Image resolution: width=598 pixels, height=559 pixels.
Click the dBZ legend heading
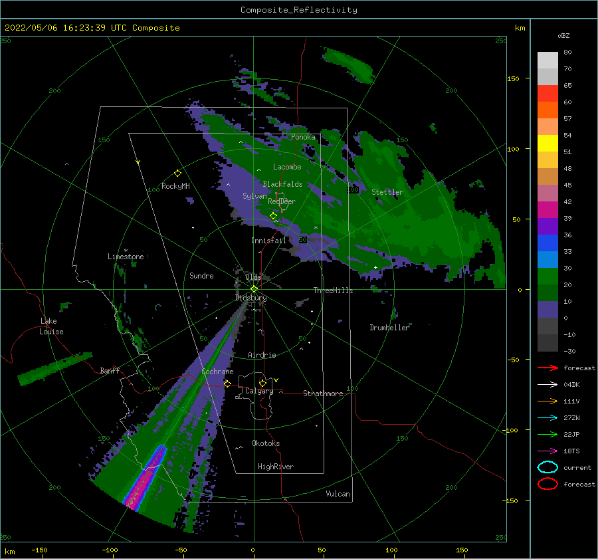click(x=563, y=35)
